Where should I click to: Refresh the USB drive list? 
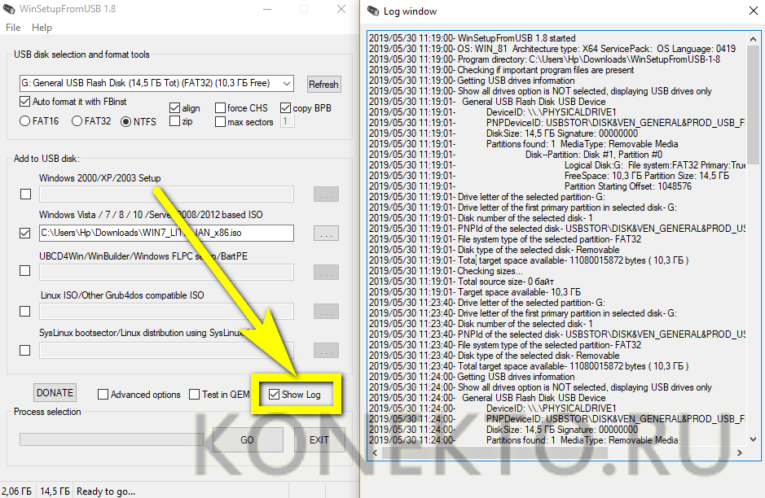tap(323, 85)
